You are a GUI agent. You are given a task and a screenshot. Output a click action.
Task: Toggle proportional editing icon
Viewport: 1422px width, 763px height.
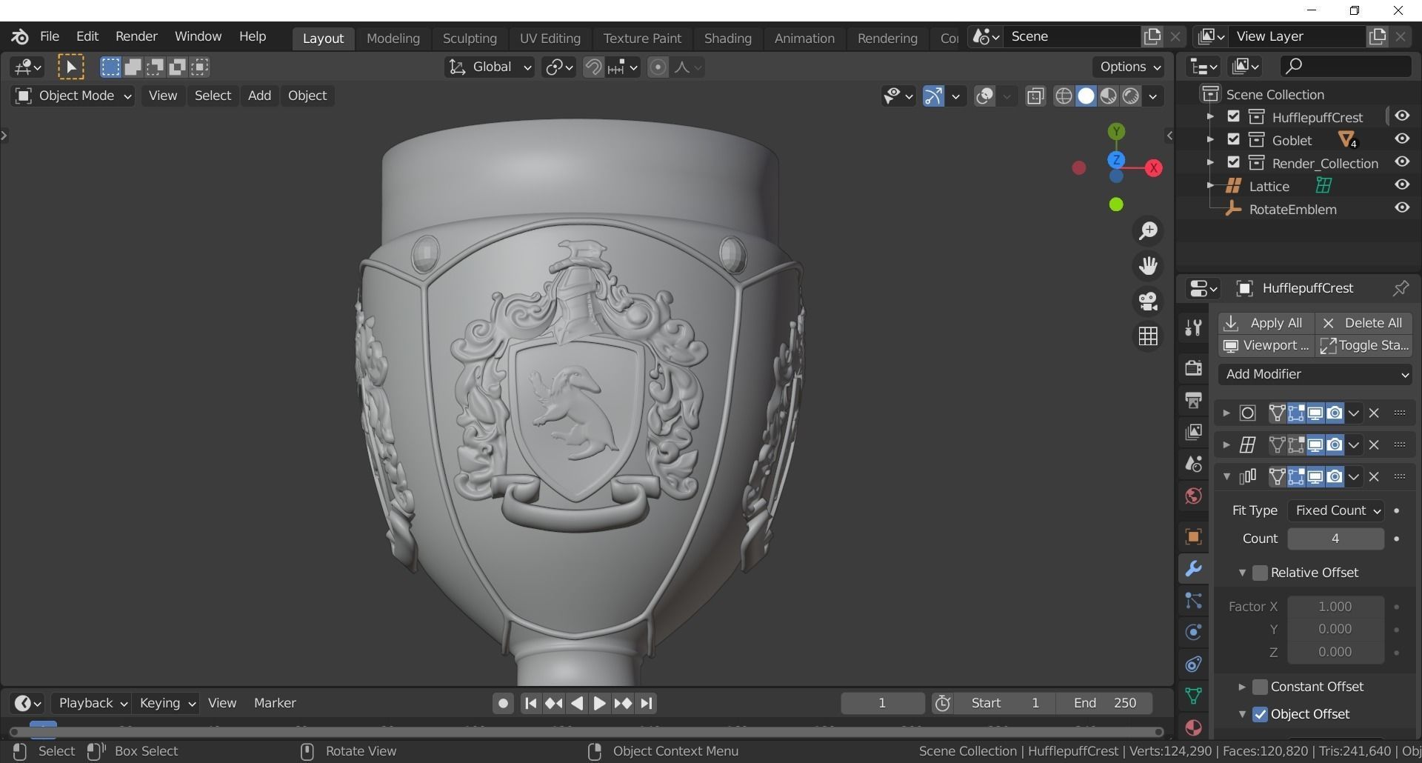pos(658,67)
